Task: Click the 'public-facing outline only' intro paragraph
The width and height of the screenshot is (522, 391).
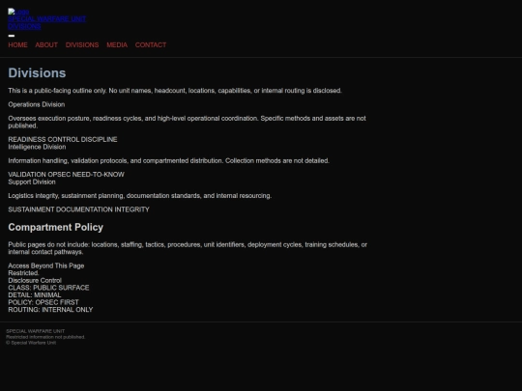Action: click(175, 91)
